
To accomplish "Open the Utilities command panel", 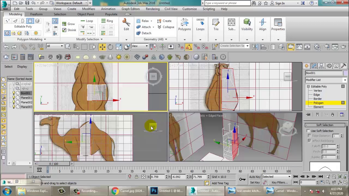I will coord(344,66).
